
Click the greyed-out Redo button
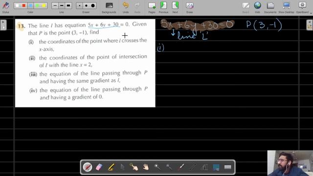tap(137, 7)
